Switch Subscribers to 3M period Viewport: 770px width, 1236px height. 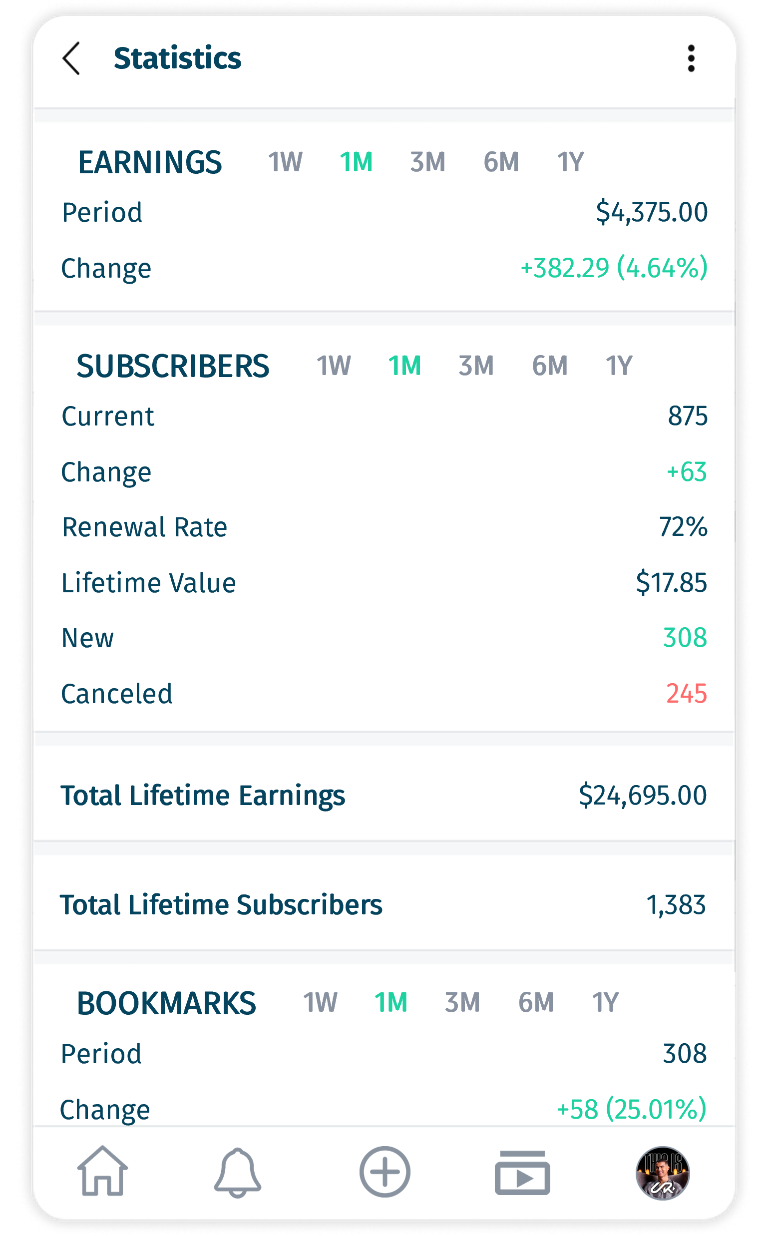476,366
